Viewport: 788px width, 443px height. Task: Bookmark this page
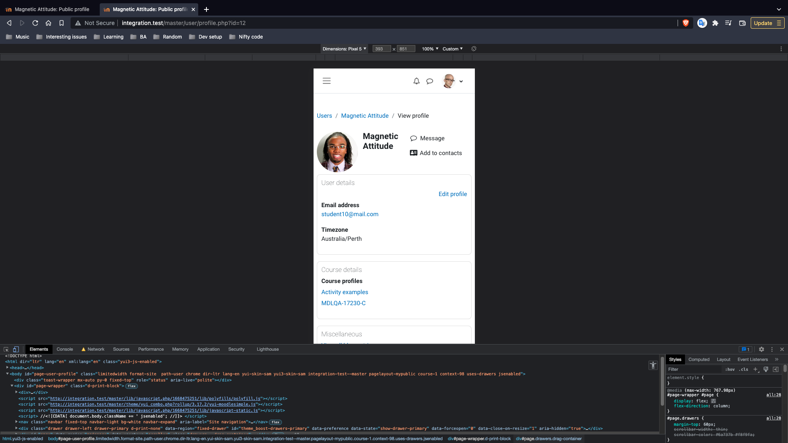[62, 23]
